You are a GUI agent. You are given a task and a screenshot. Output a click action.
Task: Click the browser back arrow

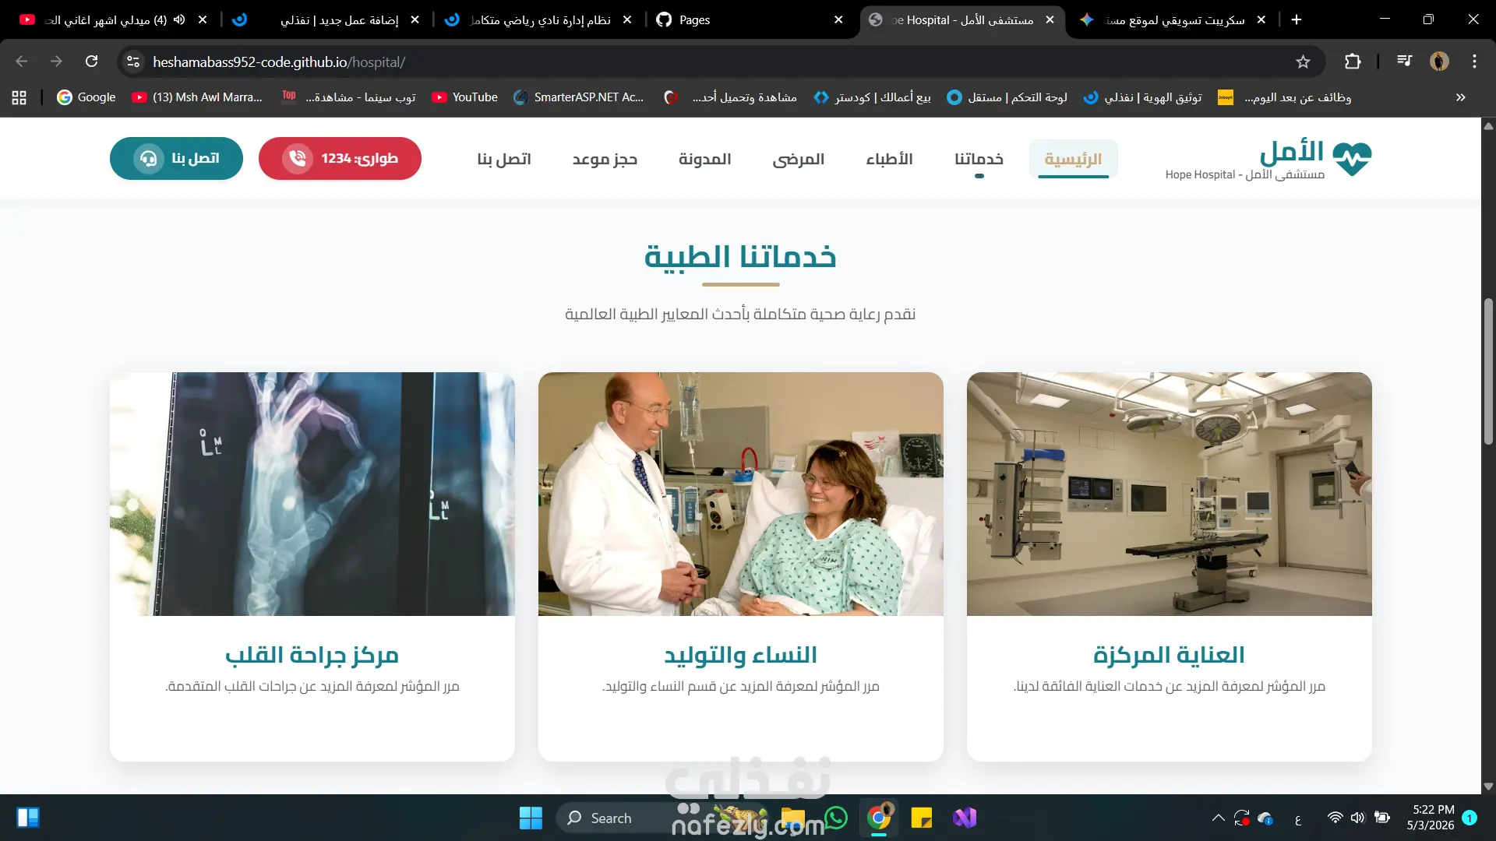pos(22,62)
